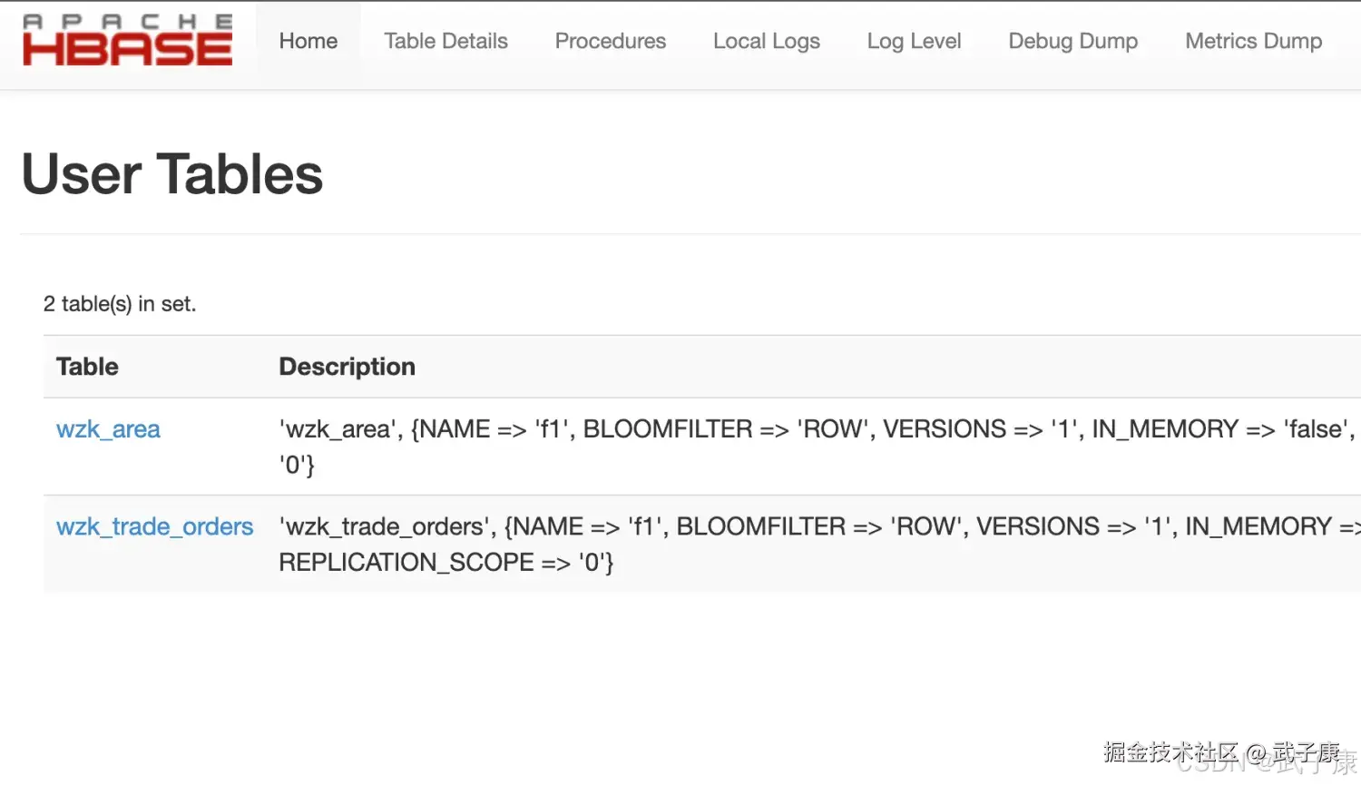
Task: Click the 'wzk_area' name in the Description column
Action: (338, 429)
